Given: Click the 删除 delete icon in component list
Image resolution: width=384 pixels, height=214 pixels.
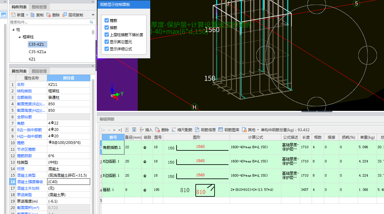Looking at the screenshot, I should (49, 15).
